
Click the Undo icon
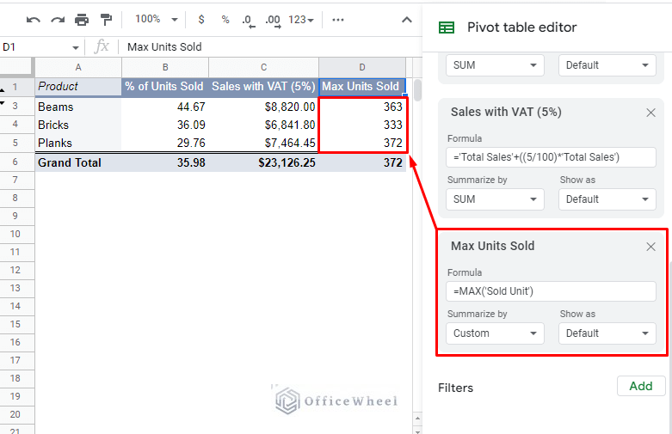tap(34, 19)
